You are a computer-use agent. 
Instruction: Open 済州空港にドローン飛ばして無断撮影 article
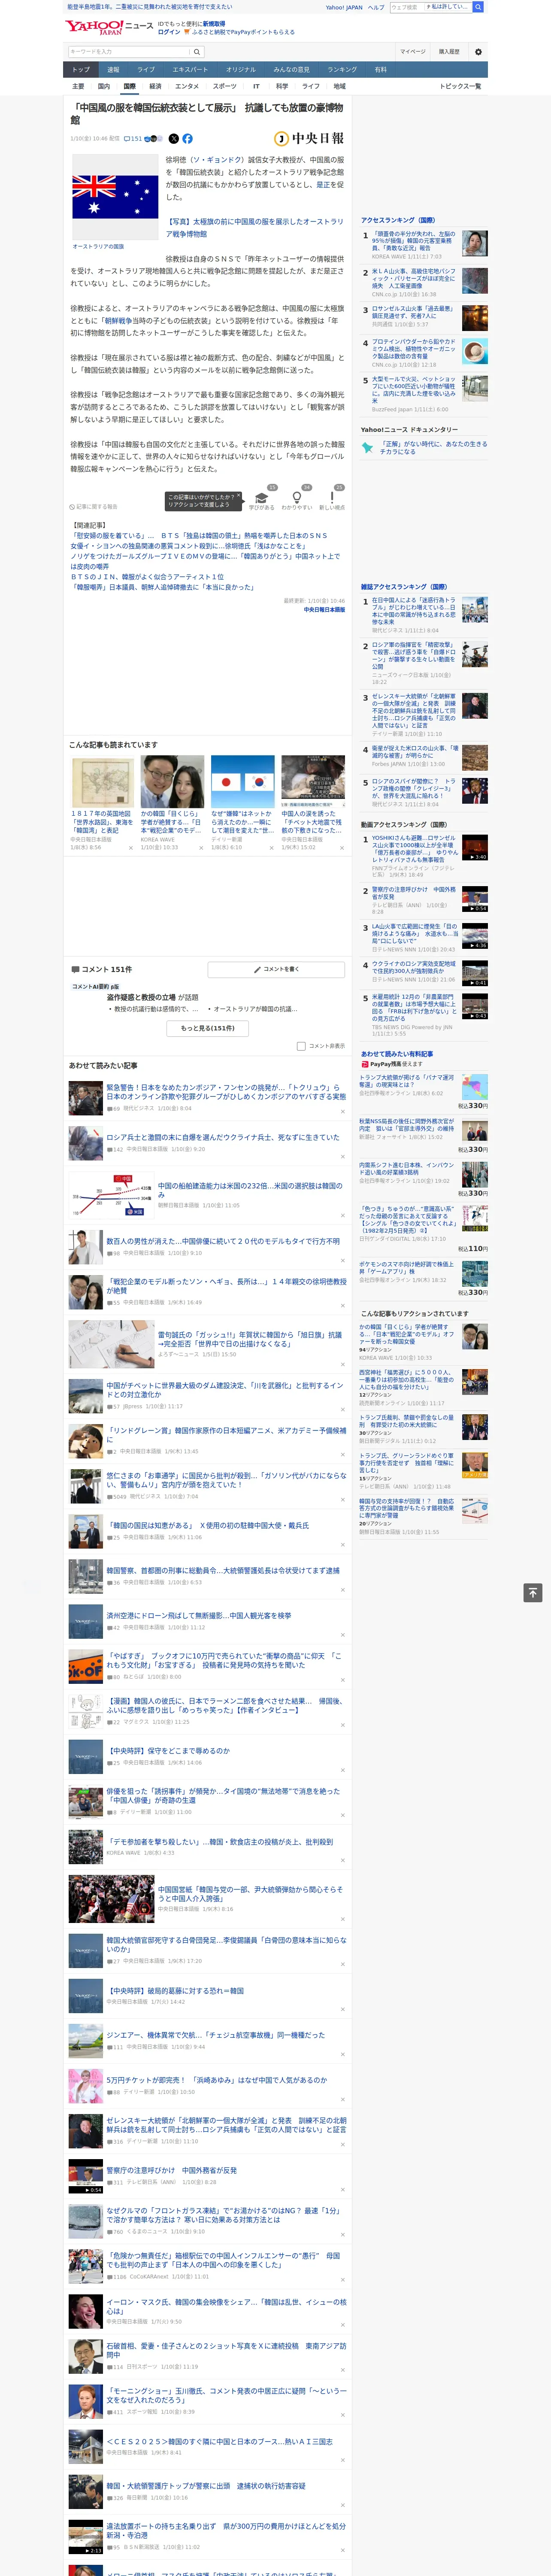coord(199,1615)
